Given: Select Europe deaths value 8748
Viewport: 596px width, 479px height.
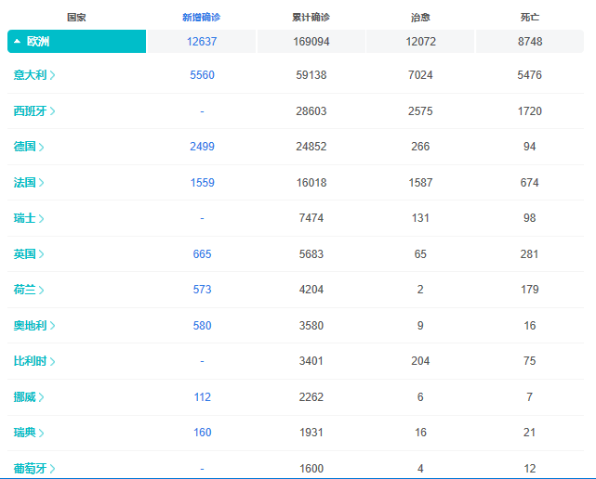Looking at the screenshot, I should (530, 42).
